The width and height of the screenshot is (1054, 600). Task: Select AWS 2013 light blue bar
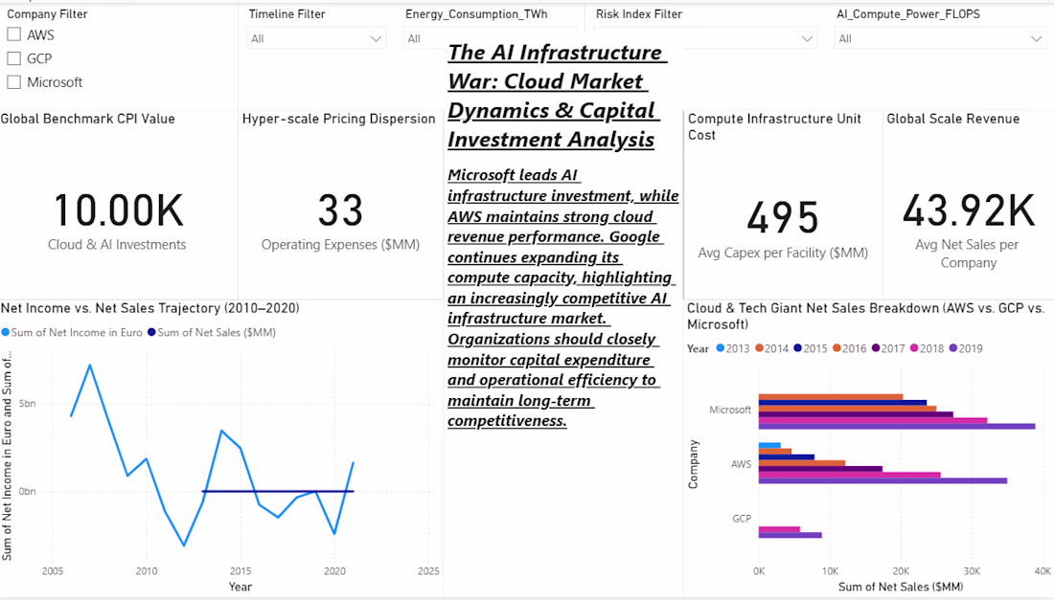click(769, 446)
